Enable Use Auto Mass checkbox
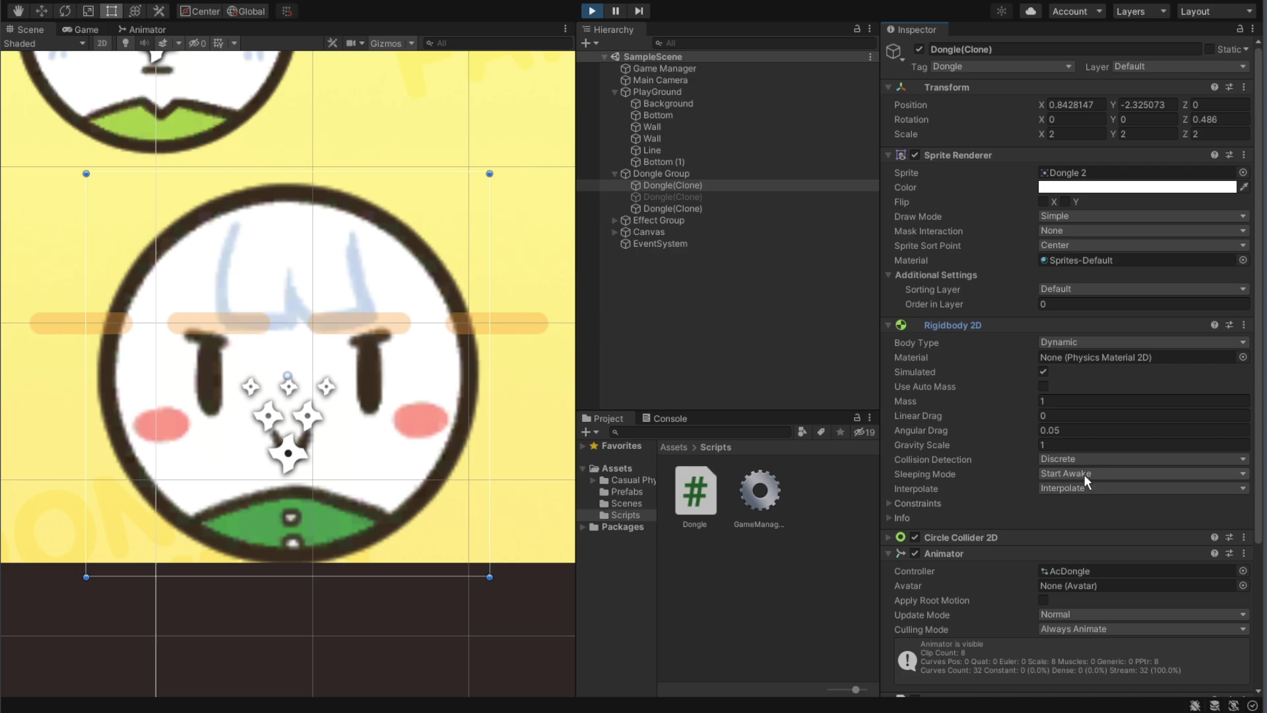Screen dimensions: 1267x713 coord(1043,386)
